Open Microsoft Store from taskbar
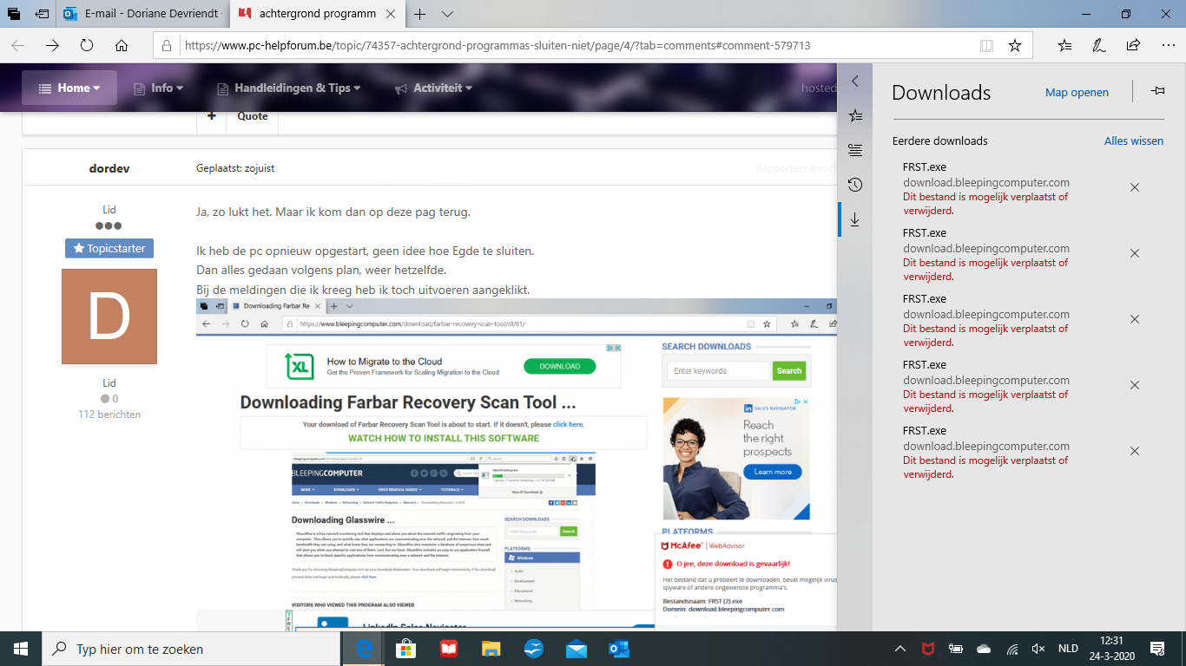Image resolution: width=1186 pixels, height=666 pixels. [x=405, y=648]
